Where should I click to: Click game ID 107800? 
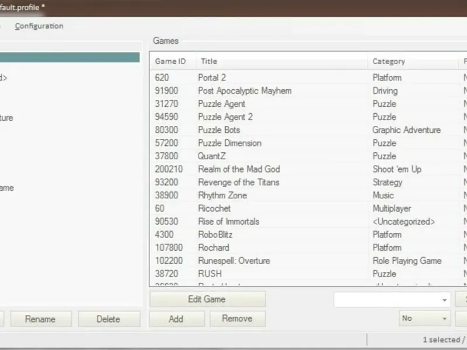[x=169, y=248]
